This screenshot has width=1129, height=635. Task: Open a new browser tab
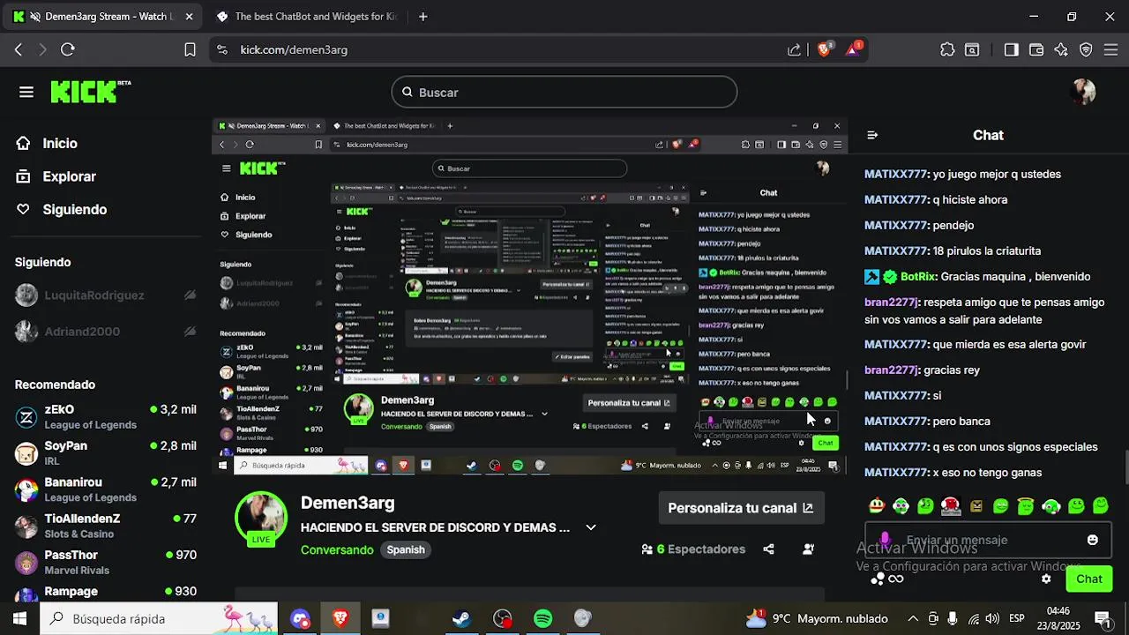click(x=422, y=16)
